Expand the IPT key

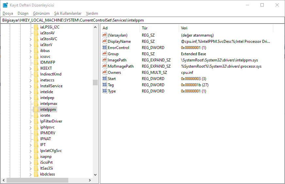coord(30,145)
